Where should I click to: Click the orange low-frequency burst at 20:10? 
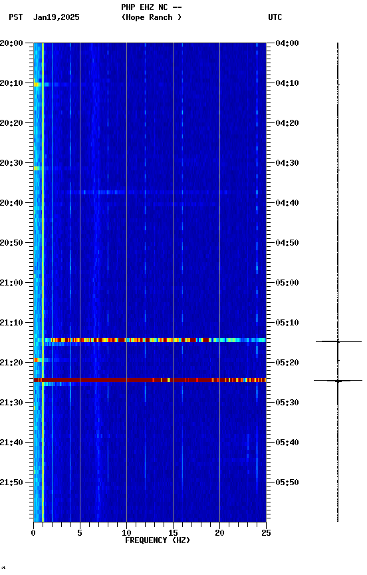coord(37,85)
